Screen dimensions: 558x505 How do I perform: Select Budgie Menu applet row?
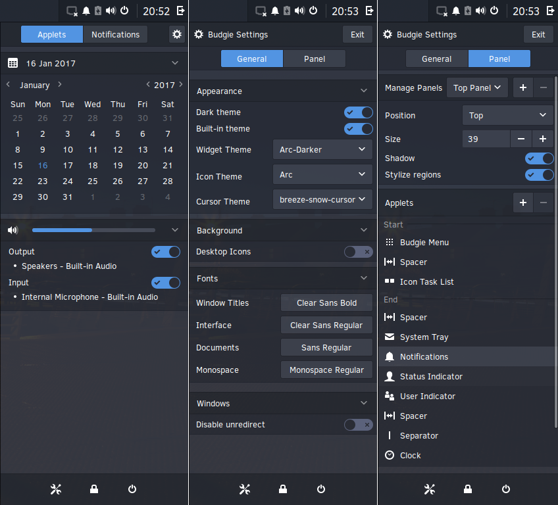467,242
